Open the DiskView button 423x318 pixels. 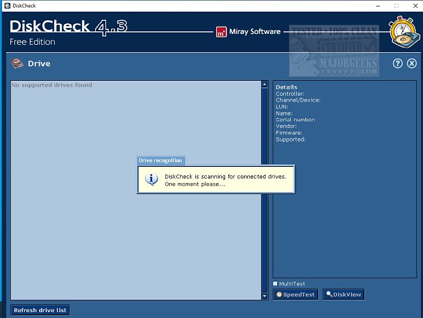(344, 295)
